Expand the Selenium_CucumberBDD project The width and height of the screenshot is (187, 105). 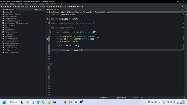coord(1,43)
